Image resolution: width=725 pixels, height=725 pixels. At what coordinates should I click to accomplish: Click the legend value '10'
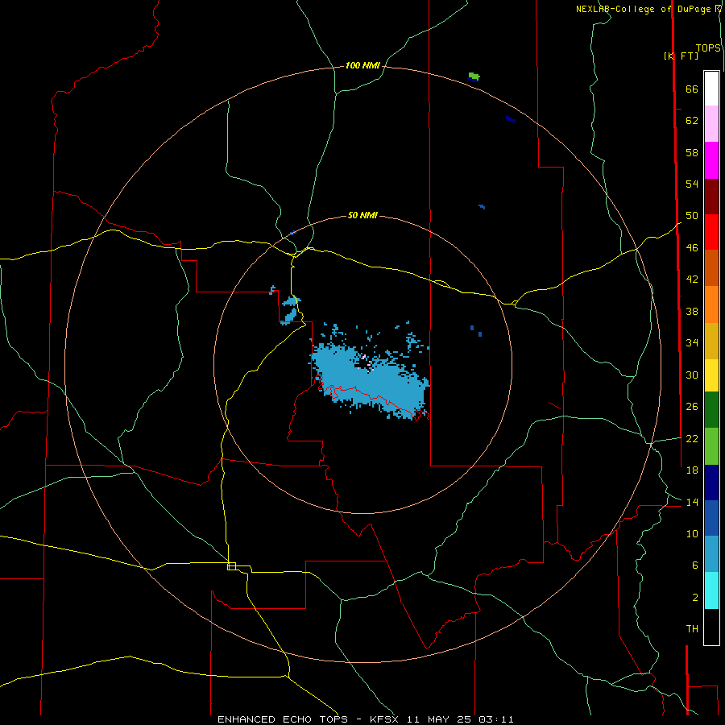pos(692,533)
